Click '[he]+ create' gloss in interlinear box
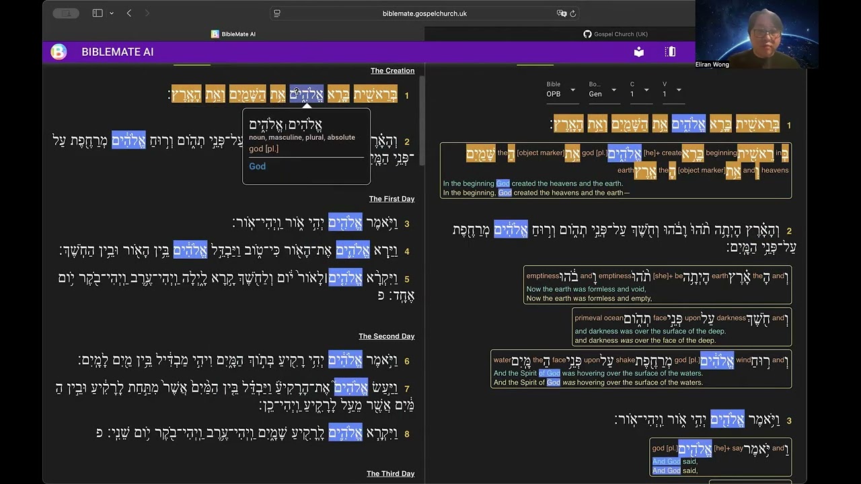This screenshot has width=861, height=484. [662, 153]
